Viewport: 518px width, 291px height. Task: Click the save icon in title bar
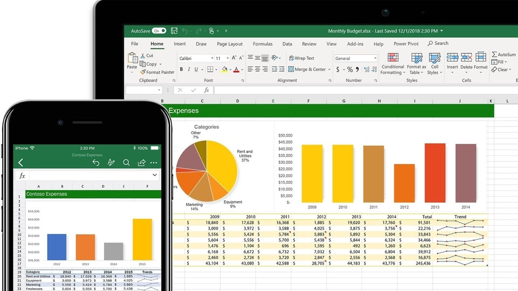174,31
